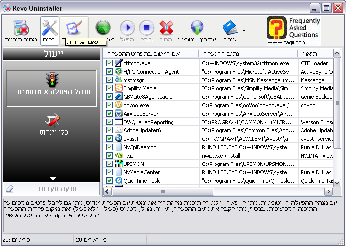Click the UPSMON colorful icon
The image size is (346, 247).
[119, 164]
